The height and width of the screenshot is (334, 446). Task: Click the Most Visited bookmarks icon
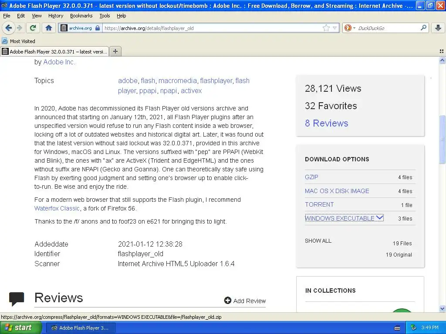coord(4,41)
